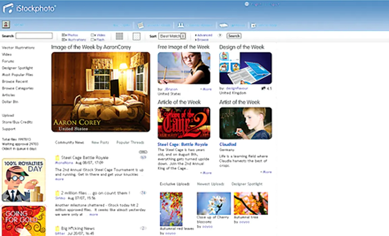Click into the Search text field
Screen dimensions: 389x236
click(x=34, y=36)
